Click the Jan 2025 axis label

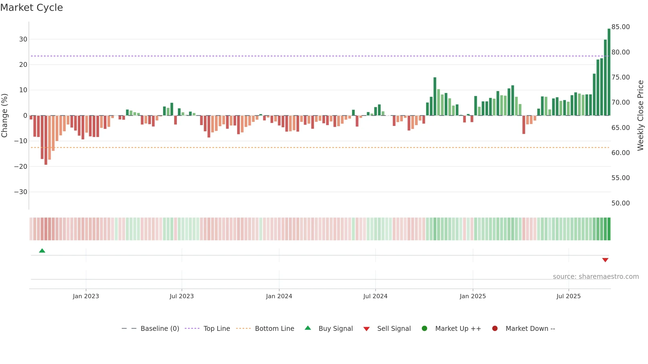coord(473,296)
